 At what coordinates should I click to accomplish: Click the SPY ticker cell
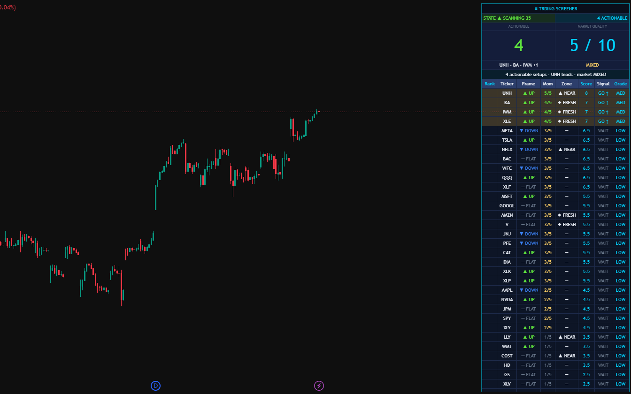(507, 318)
